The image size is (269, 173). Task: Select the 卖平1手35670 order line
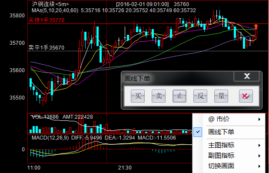tap(46, 47)
